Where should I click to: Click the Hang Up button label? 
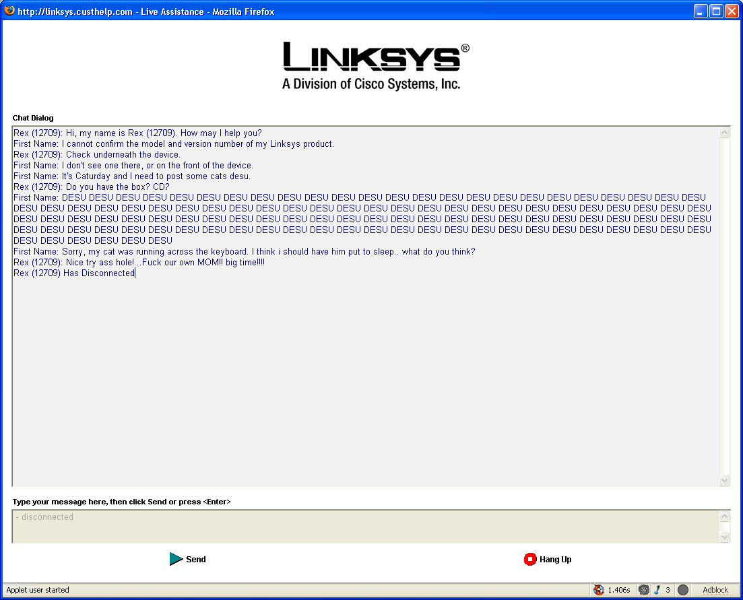pos(555,560)
